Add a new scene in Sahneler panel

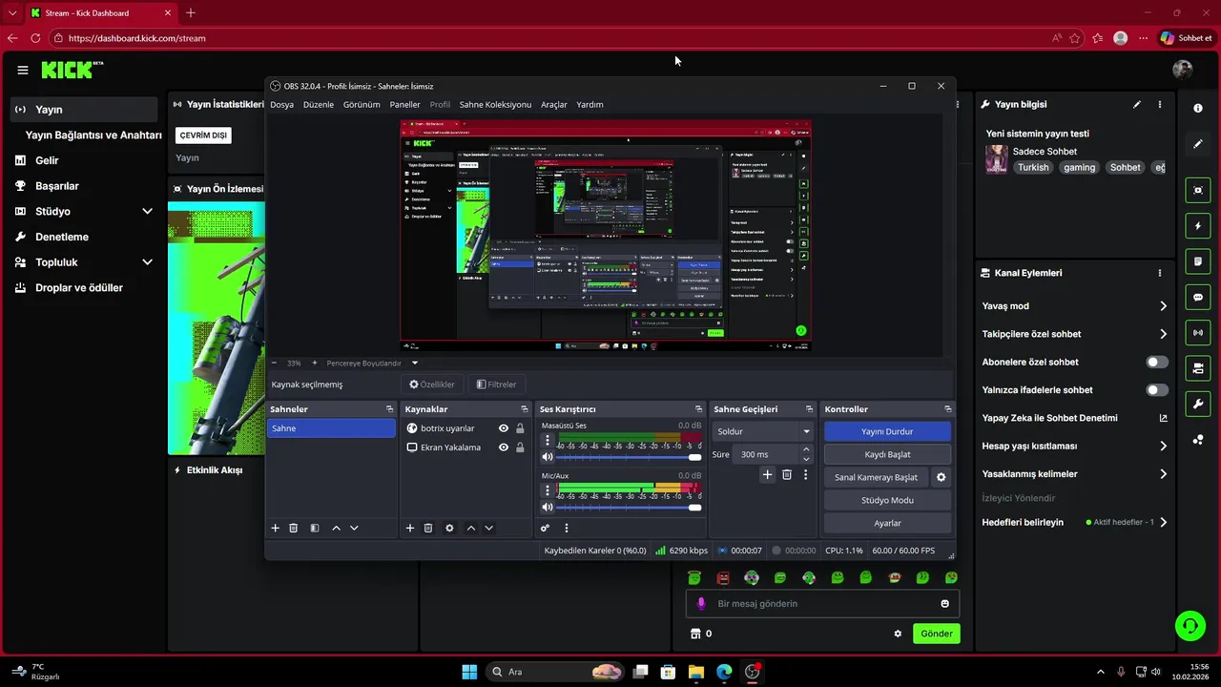(x=276, y=528)
